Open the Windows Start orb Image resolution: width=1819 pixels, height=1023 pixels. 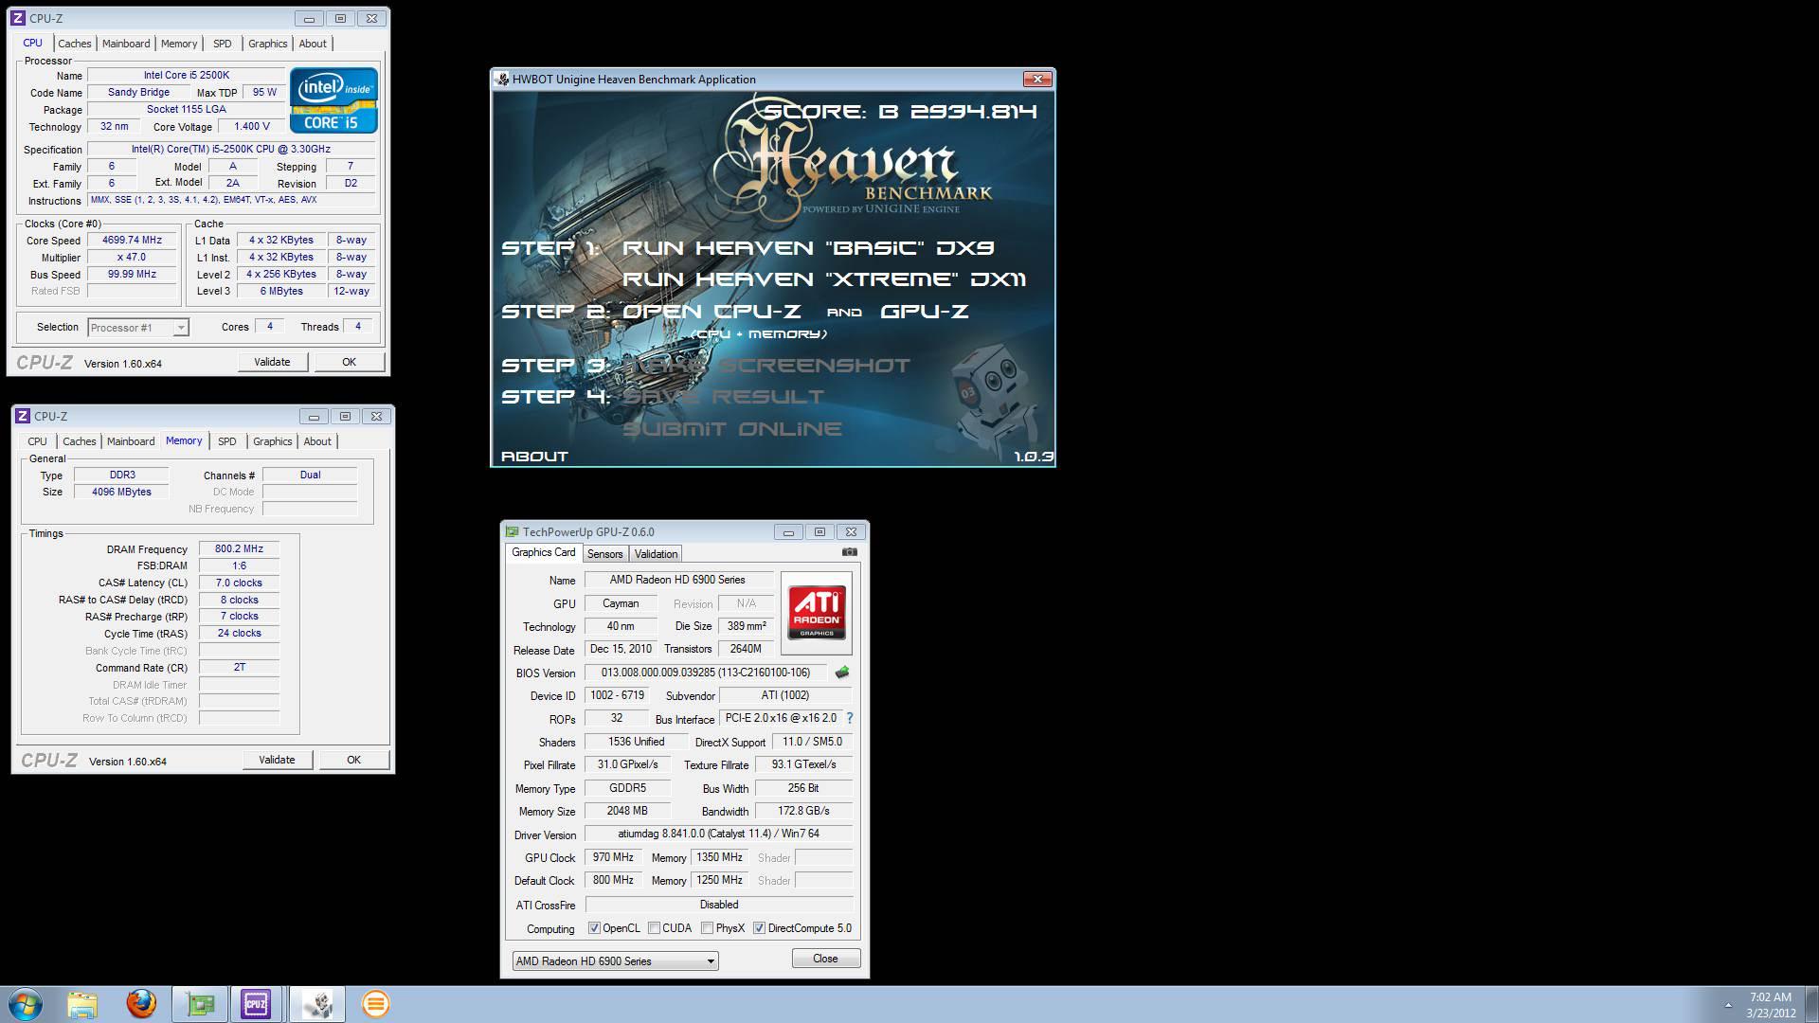coord(26,1004)
